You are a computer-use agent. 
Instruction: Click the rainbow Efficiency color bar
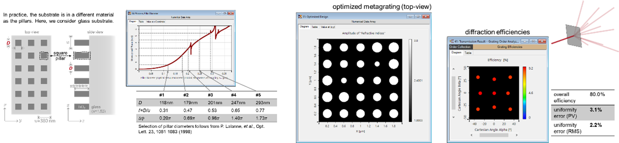coord(525,93)
